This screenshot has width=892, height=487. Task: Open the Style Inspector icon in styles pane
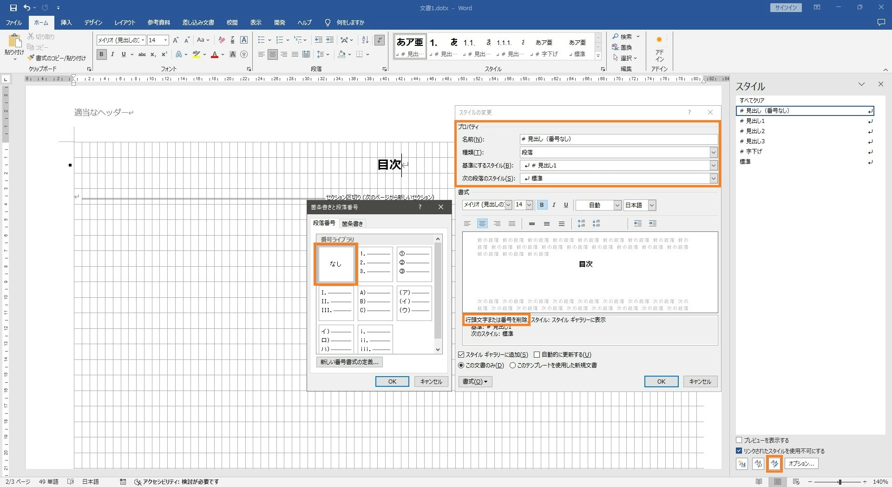tap(758, 464)
